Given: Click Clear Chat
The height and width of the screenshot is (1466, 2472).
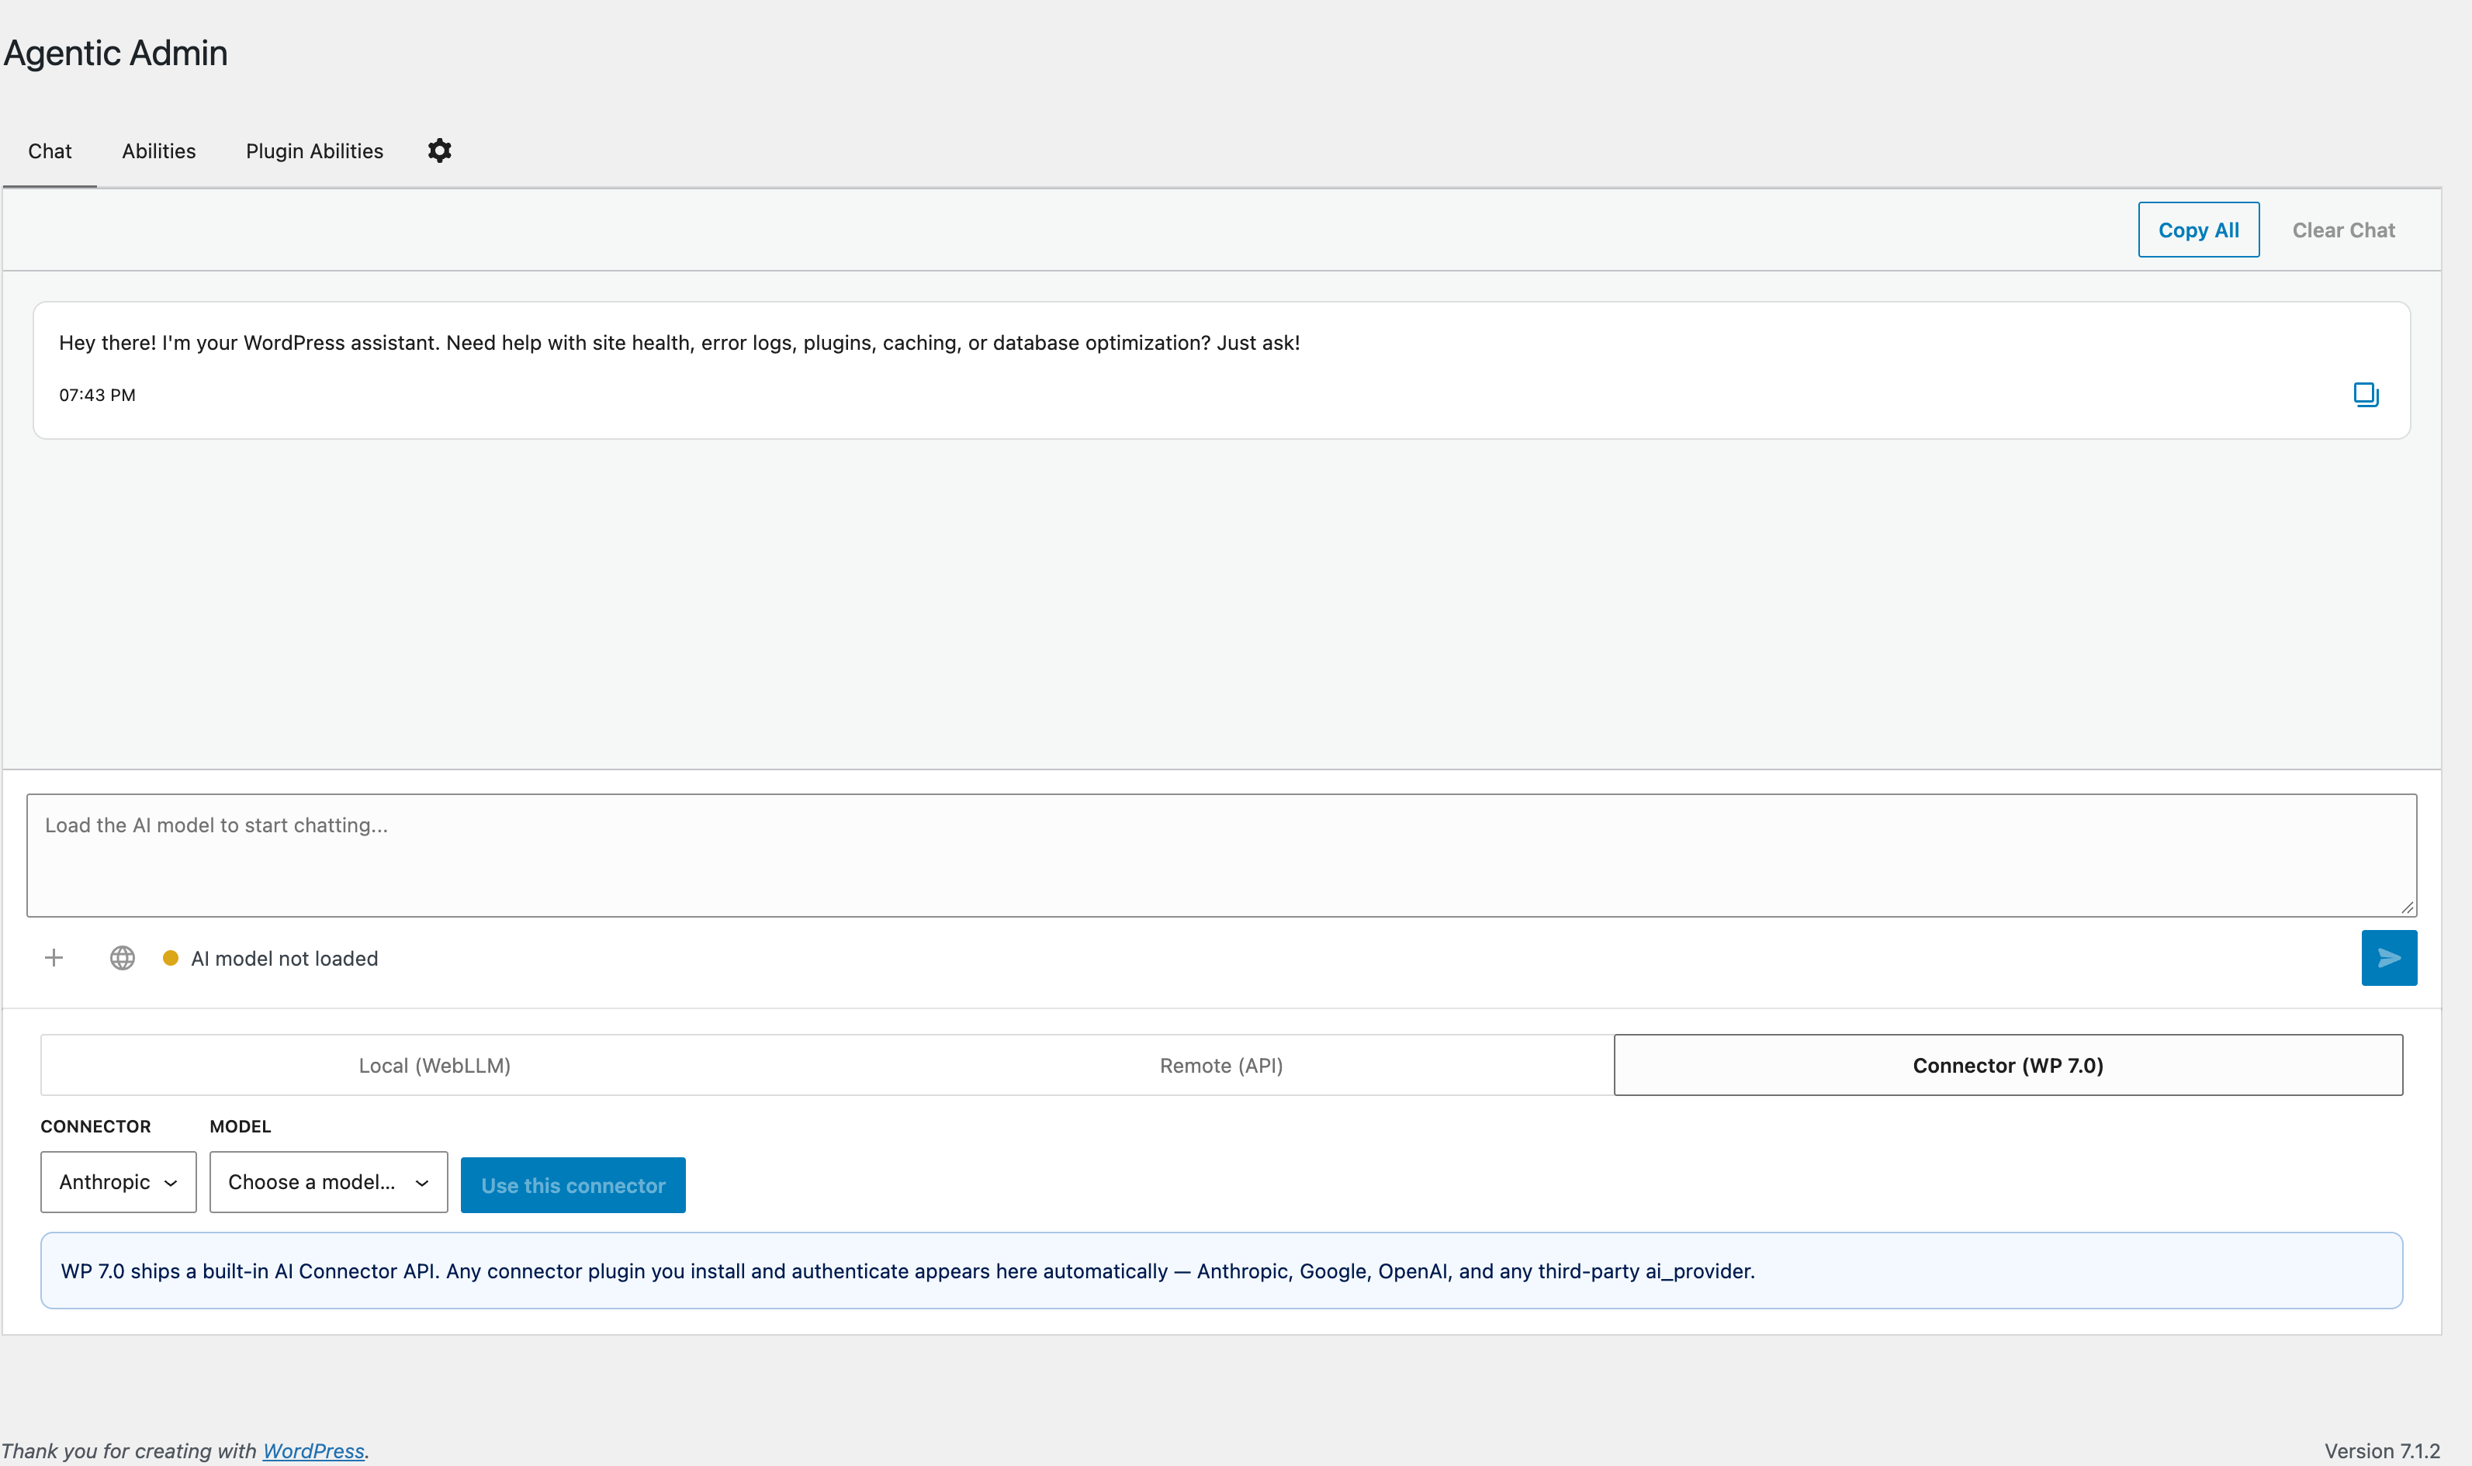Looking at the screenshot, I should [x=2342, y=229].
